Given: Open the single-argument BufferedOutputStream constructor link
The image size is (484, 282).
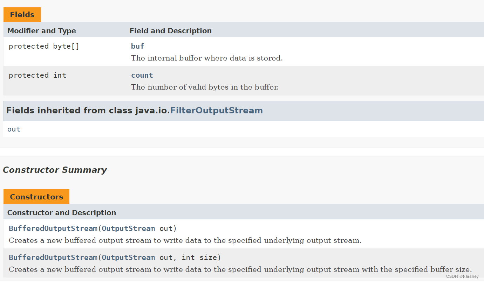Looking at the screenshot, I should 53,228.
